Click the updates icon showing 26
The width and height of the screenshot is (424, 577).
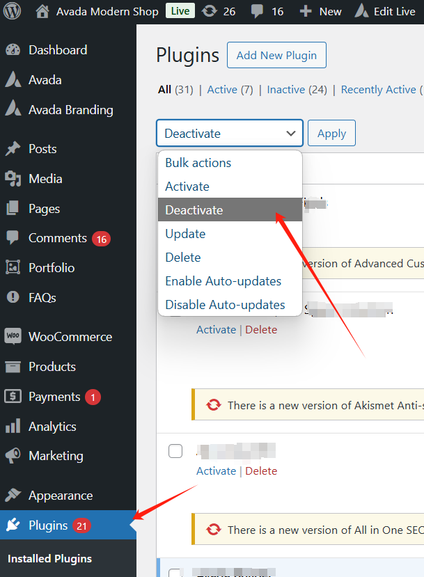click(x=208, y=11)
